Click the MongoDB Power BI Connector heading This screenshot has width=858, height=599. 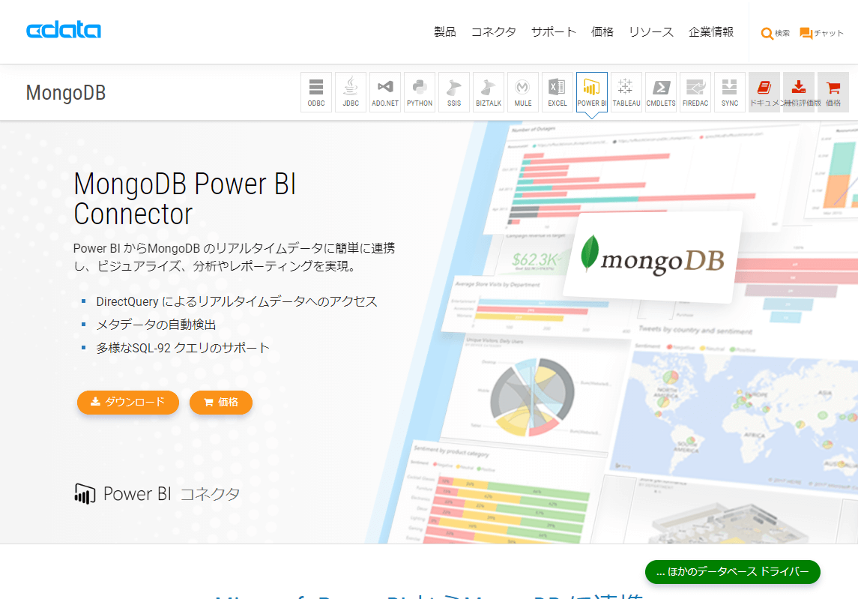(185, 198)
